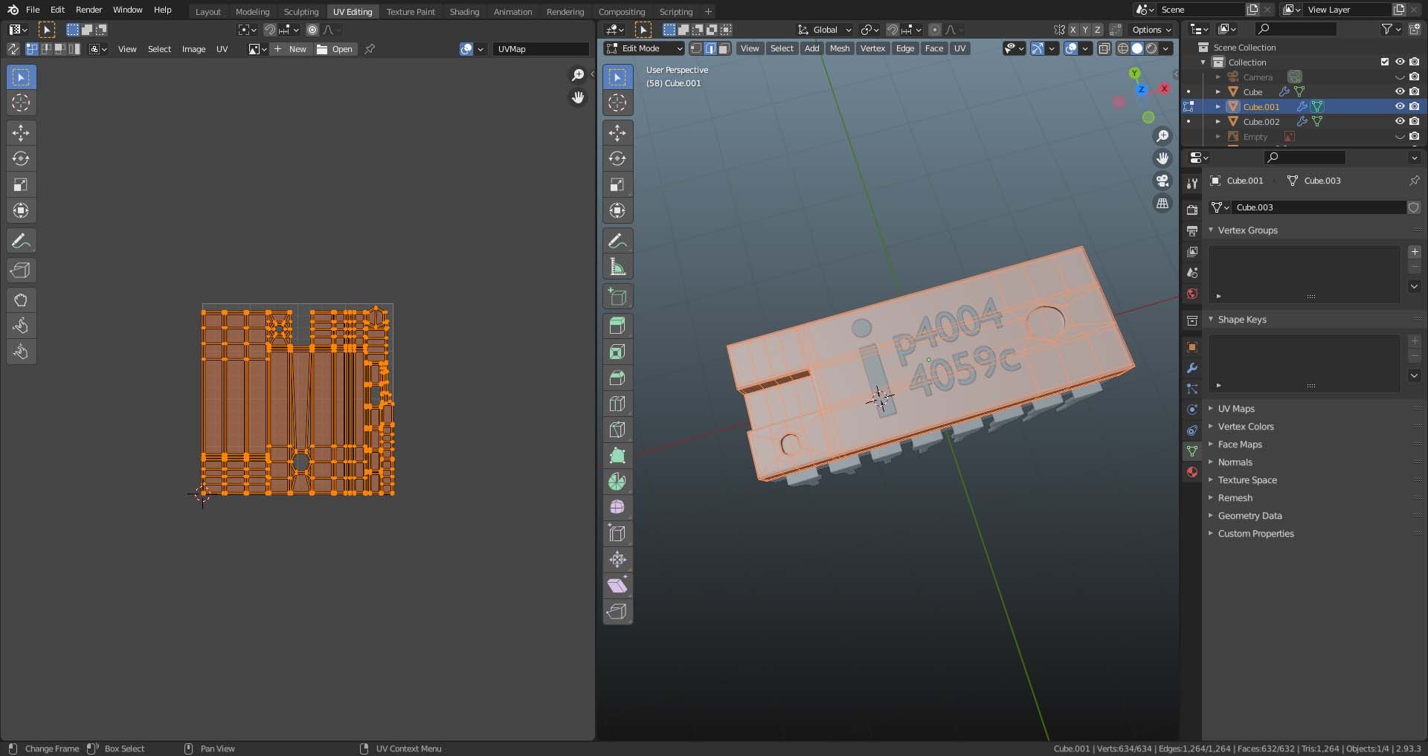
Task: Select the Measure tool in 3D viewport
Action: click(x=617, y=267)
